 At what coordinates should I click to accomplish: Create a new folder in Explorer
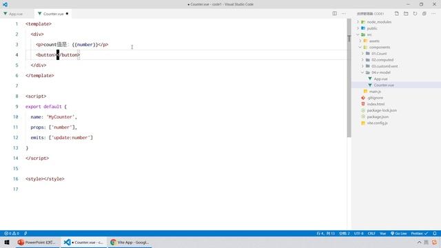[406, 14]
